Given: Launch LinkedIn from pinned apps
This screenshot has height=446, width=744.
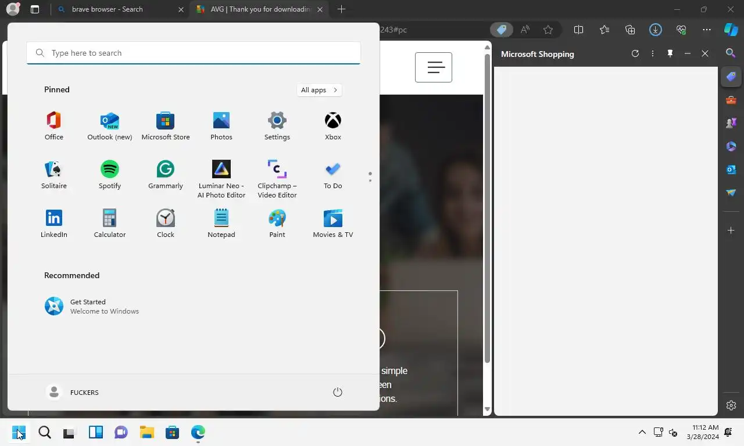Looking at the screenshot, I should tap(54, 224).
